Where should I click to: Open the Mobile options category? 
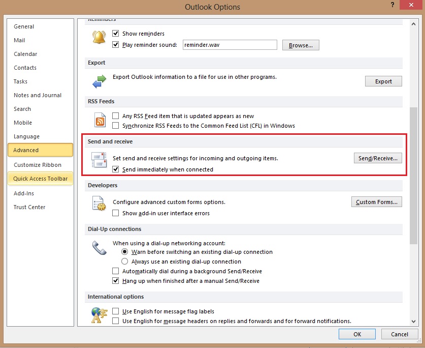click(x=41, y=123)
